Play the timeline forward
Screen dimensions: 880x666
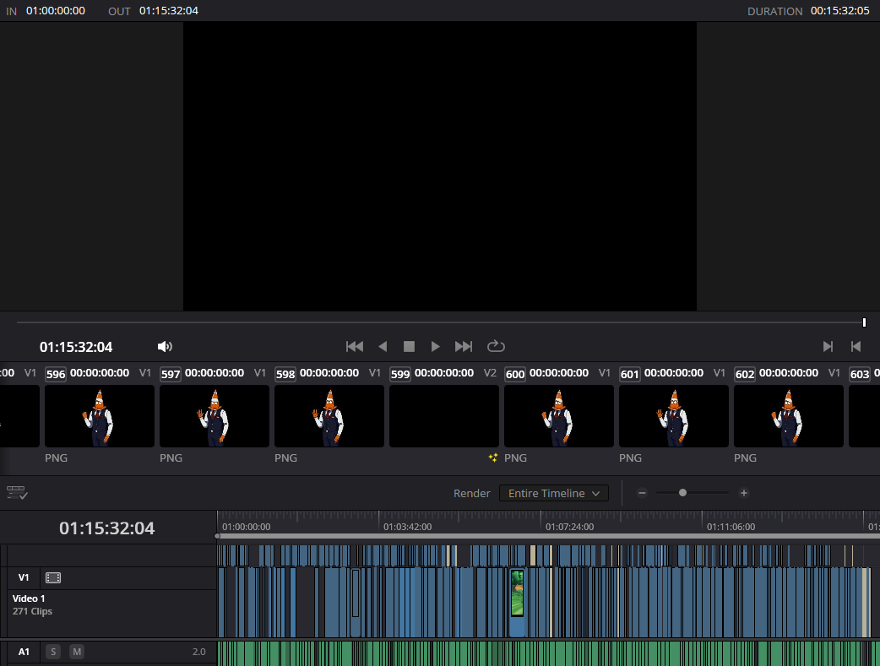pyautogui.click(x=435, y=346)
